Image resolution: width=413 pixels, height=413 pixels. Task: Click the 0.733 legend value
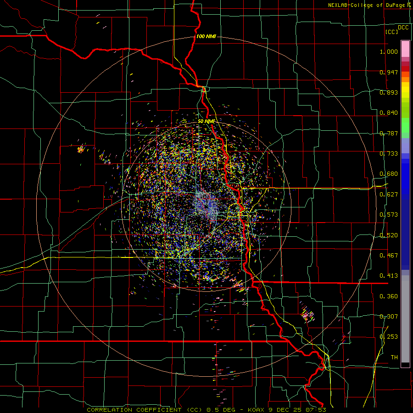[x=389, y=154]
